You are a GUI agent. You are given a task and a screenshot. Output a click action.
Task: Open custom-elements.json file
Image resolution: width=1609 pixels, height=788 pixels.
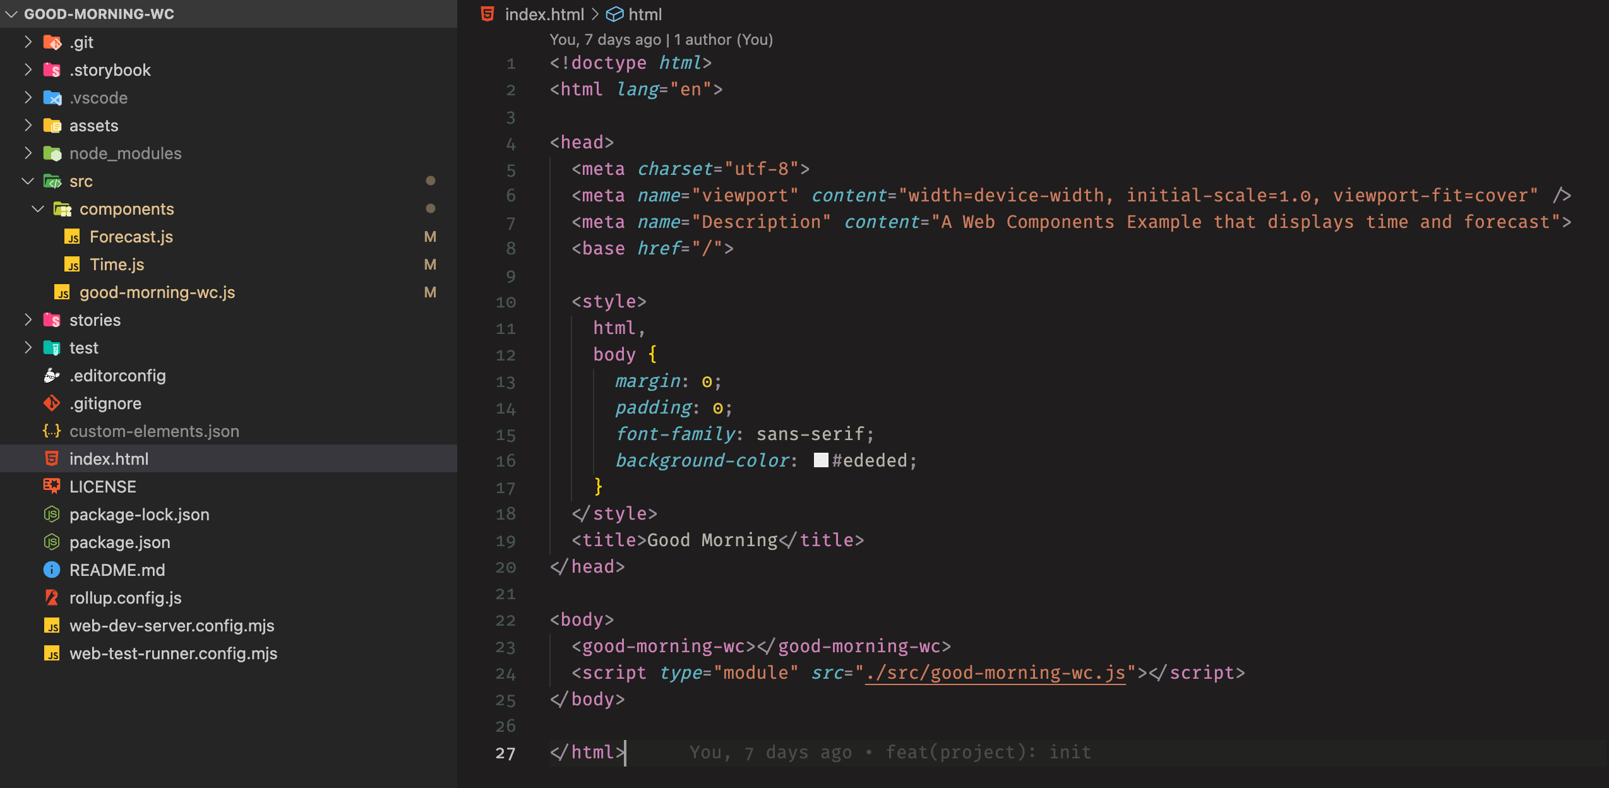(154, 431)
